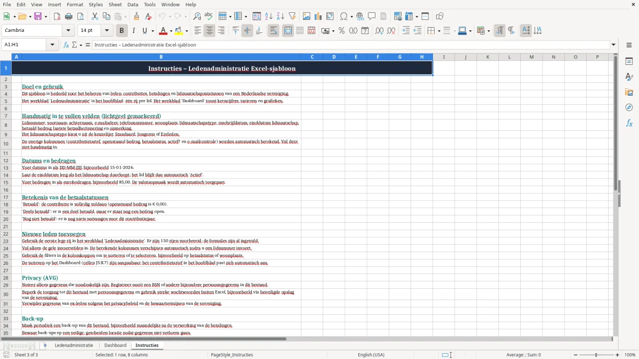Open Print Preview
The width and height of the screenshot is (639, 359).
80,16
